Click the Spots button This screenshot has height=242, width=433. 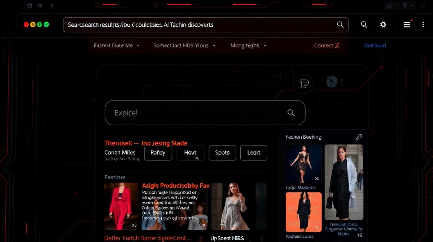222,153
